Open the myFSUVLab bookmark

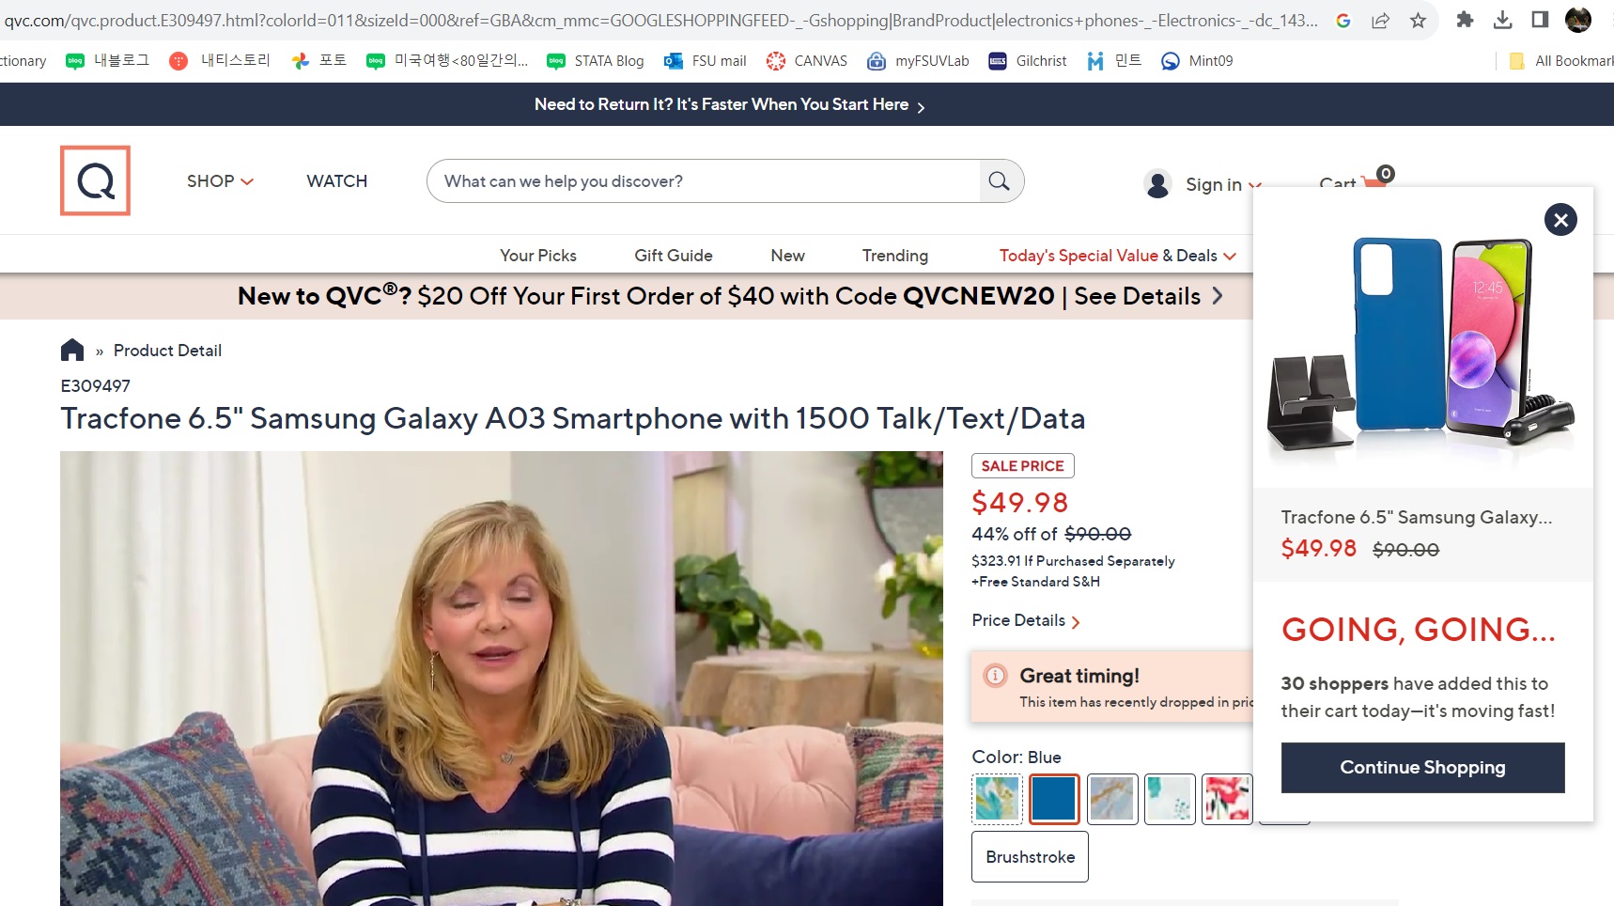(x=918, y=61)
